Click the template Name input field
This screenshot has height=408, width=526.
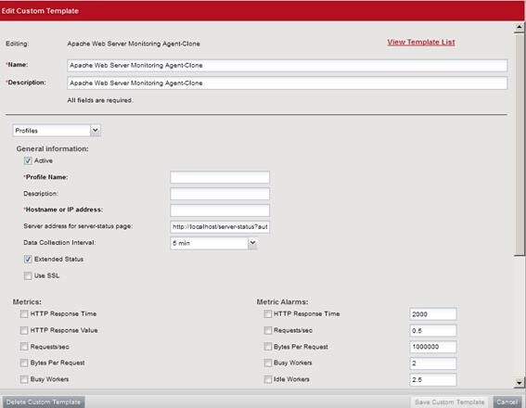[288, 66]
